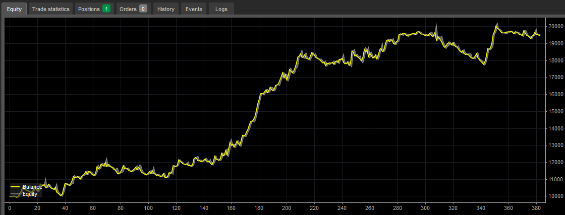Click the 160 label on the horizontal axis
Image resolution: width=565 pixels, height=215 pixels.
(232, 208)
